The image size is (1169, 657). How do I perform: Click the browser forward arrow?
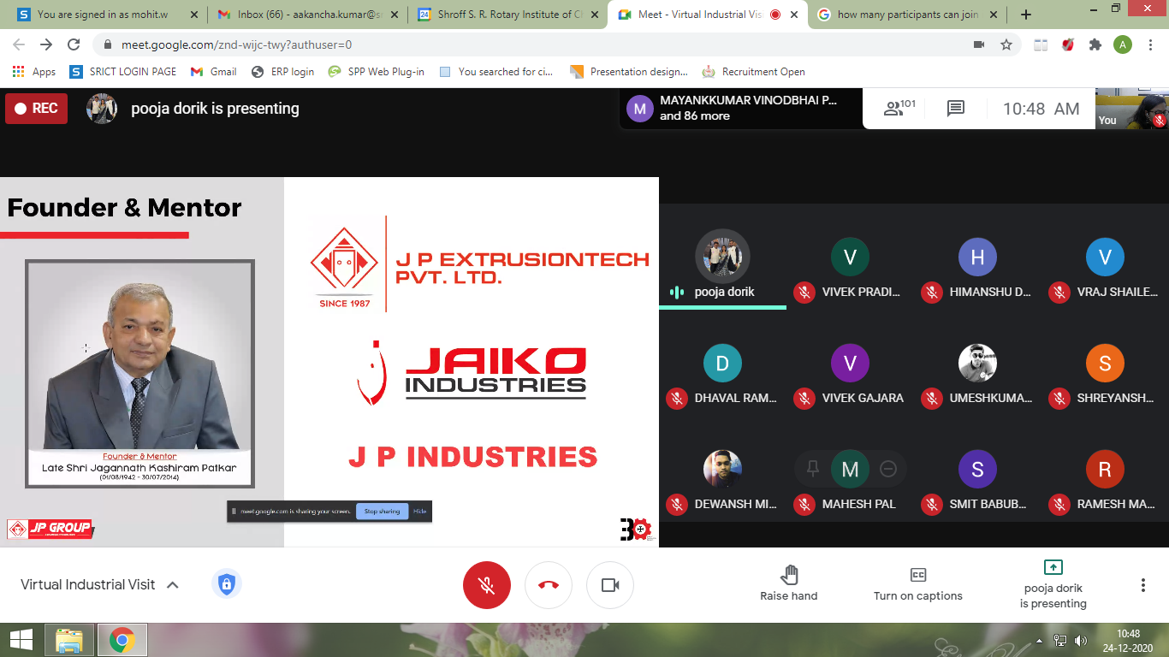click(46, 44)
